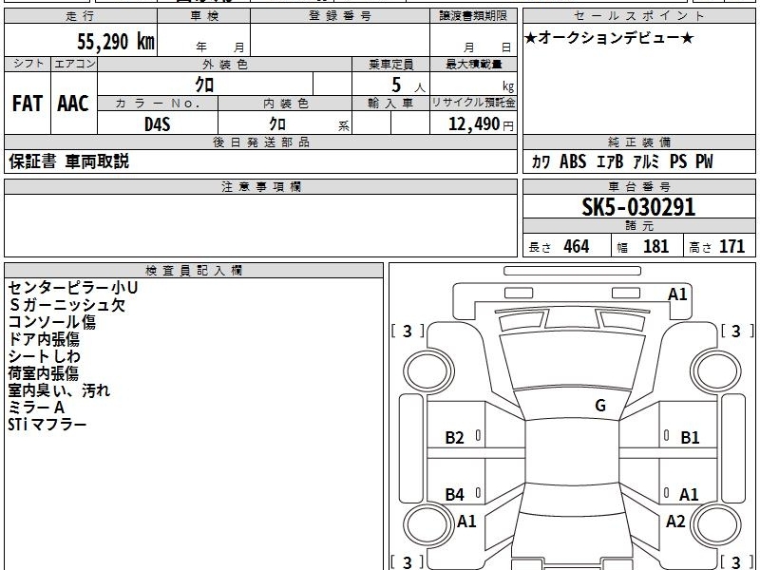The width and height of the screenshot is (760, 570).
Task: Click the length value 464
Action: pyautogui.click(x=577, y=246)
